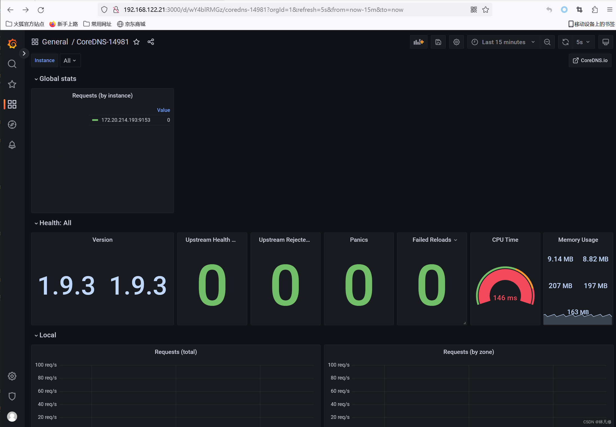
Task: Open the Starred dashboards sidebar icon
Action: [12, 84]
